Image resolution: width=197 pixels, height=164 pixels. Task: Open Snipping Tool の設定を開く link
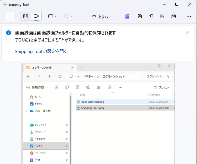tap(41, 51)
